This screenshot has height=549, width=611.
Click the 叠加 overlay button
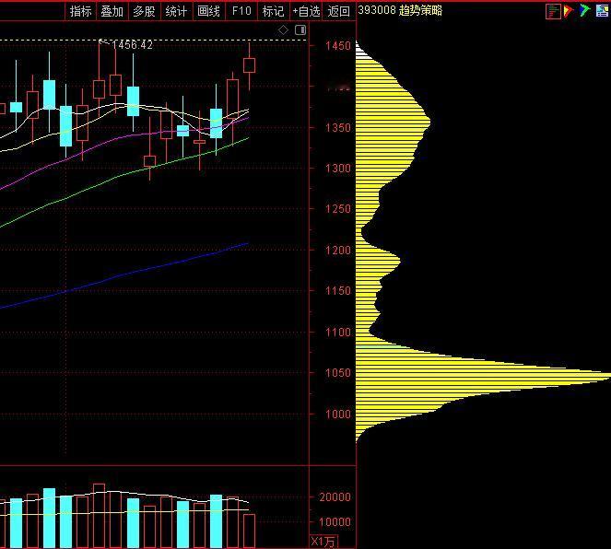tap(112, 11)
